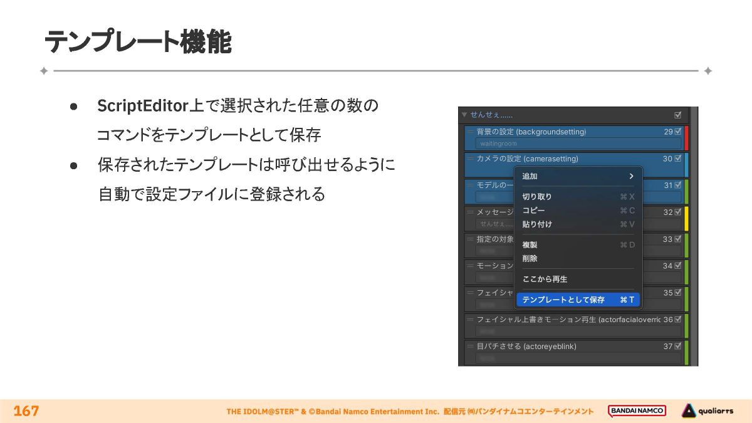Click the drag handle of row 32
The width and height of the screenshot is (752, 423).
[x=470, y=212]
